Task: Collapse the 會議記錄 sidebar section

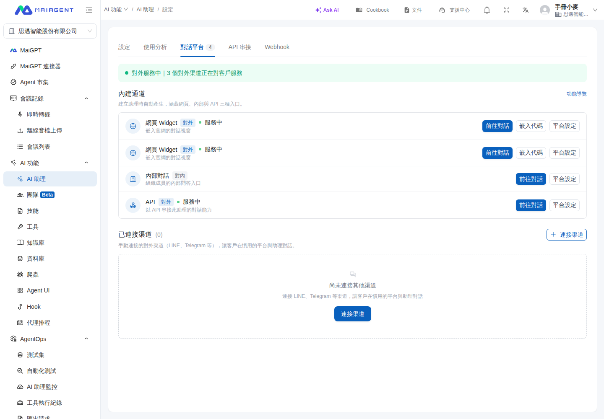Action: click(86, 98)
